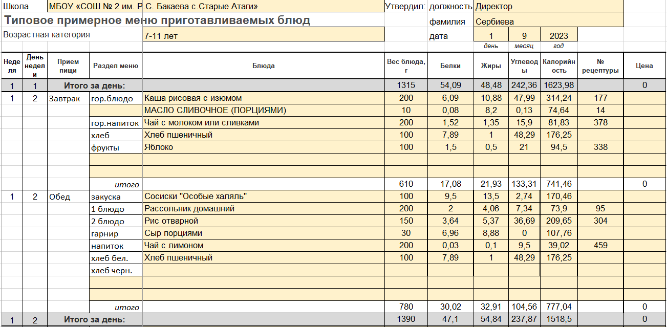Click the recipe number cell 304
This screenshot has height=327, width=667.
pyautogui.click(x=600, y=221)
